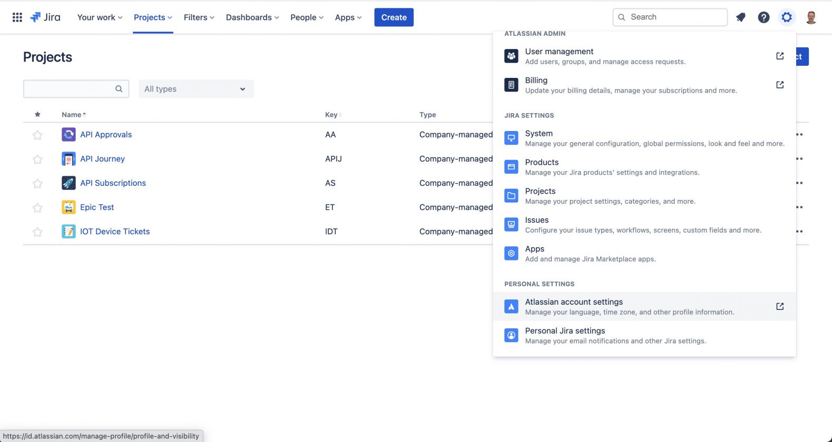Star the IOT Device Tickets project

(37, 232)
